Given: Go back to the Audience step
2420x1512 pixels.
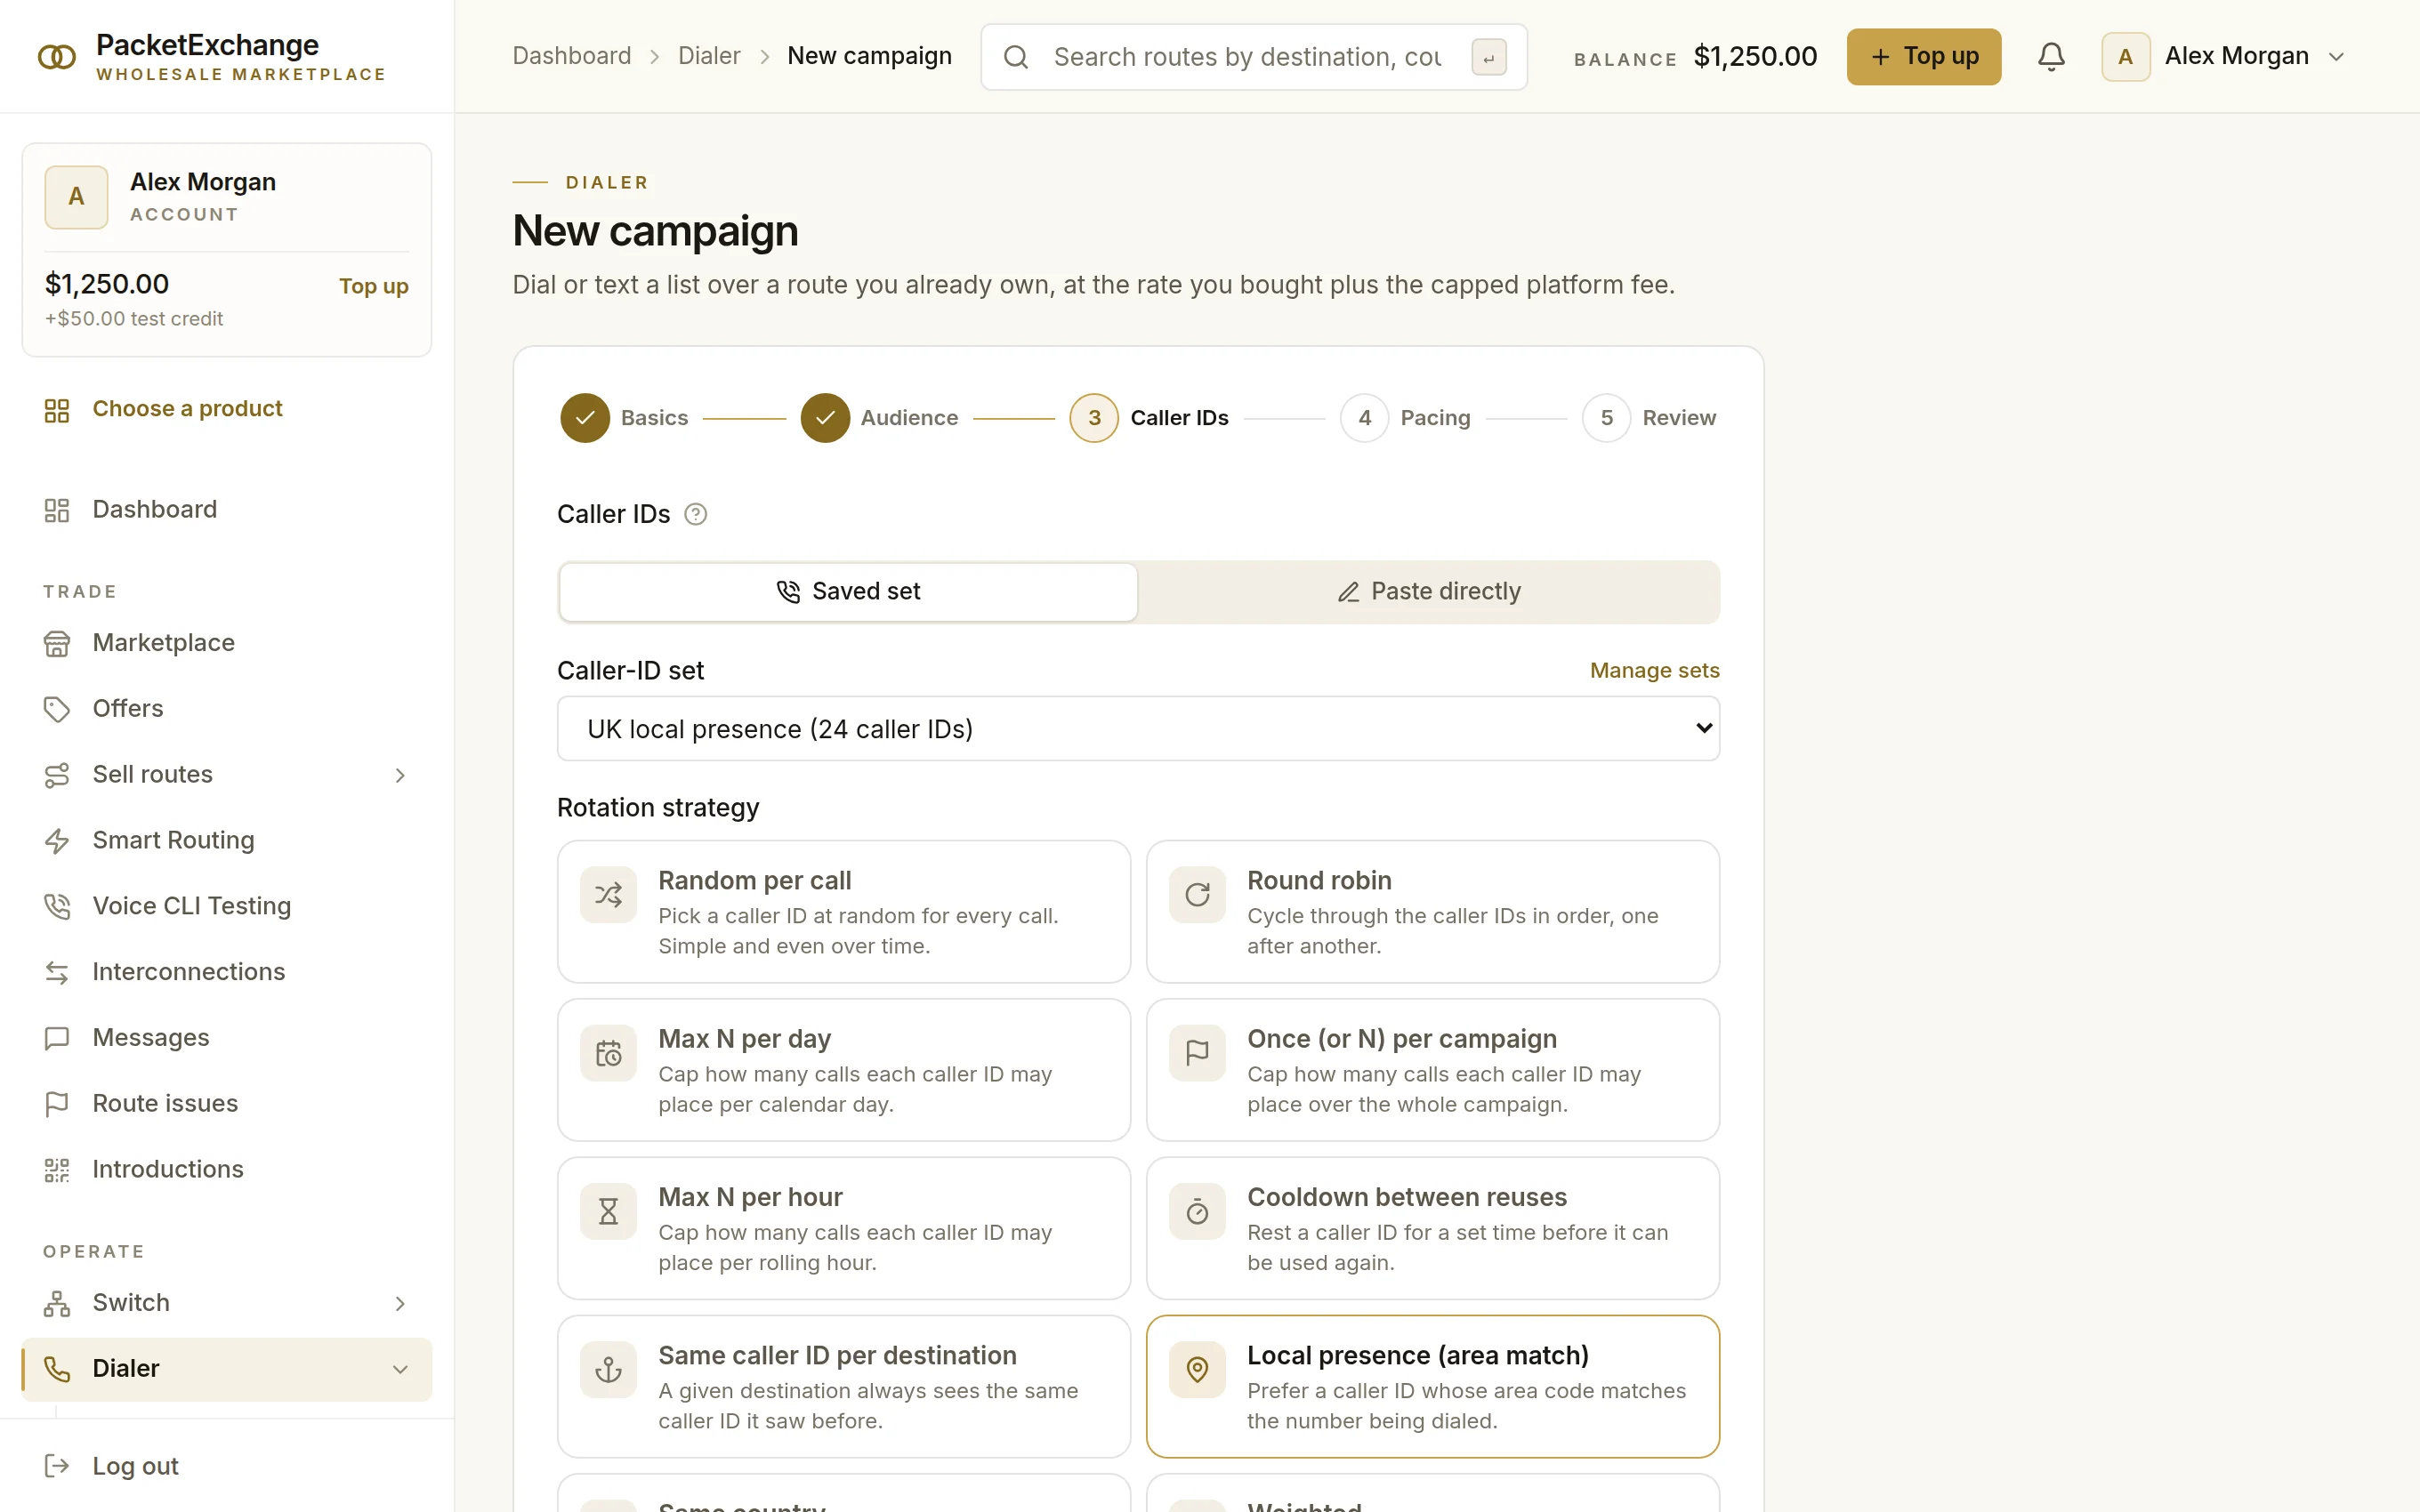Looking at the screenshot, I should click(879, 418).
